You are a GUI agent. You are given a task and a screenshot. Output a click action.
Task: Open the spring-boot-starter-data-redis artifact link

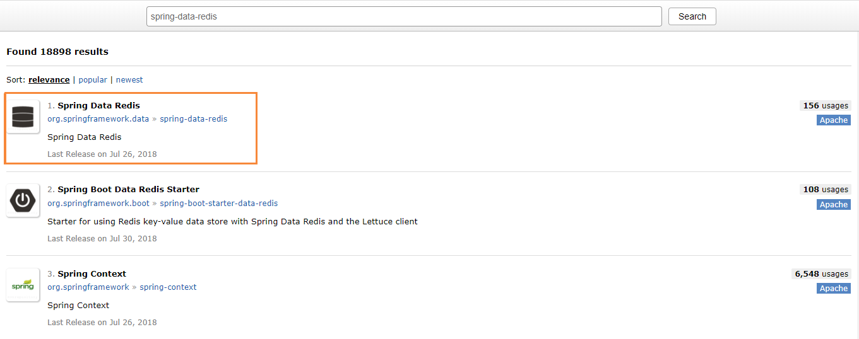pos(218,203)
